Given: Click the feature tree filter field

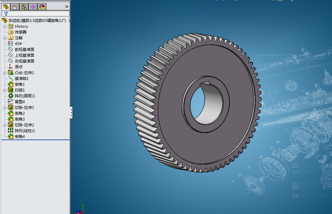Looking at the screenshot, I should 35,14.
